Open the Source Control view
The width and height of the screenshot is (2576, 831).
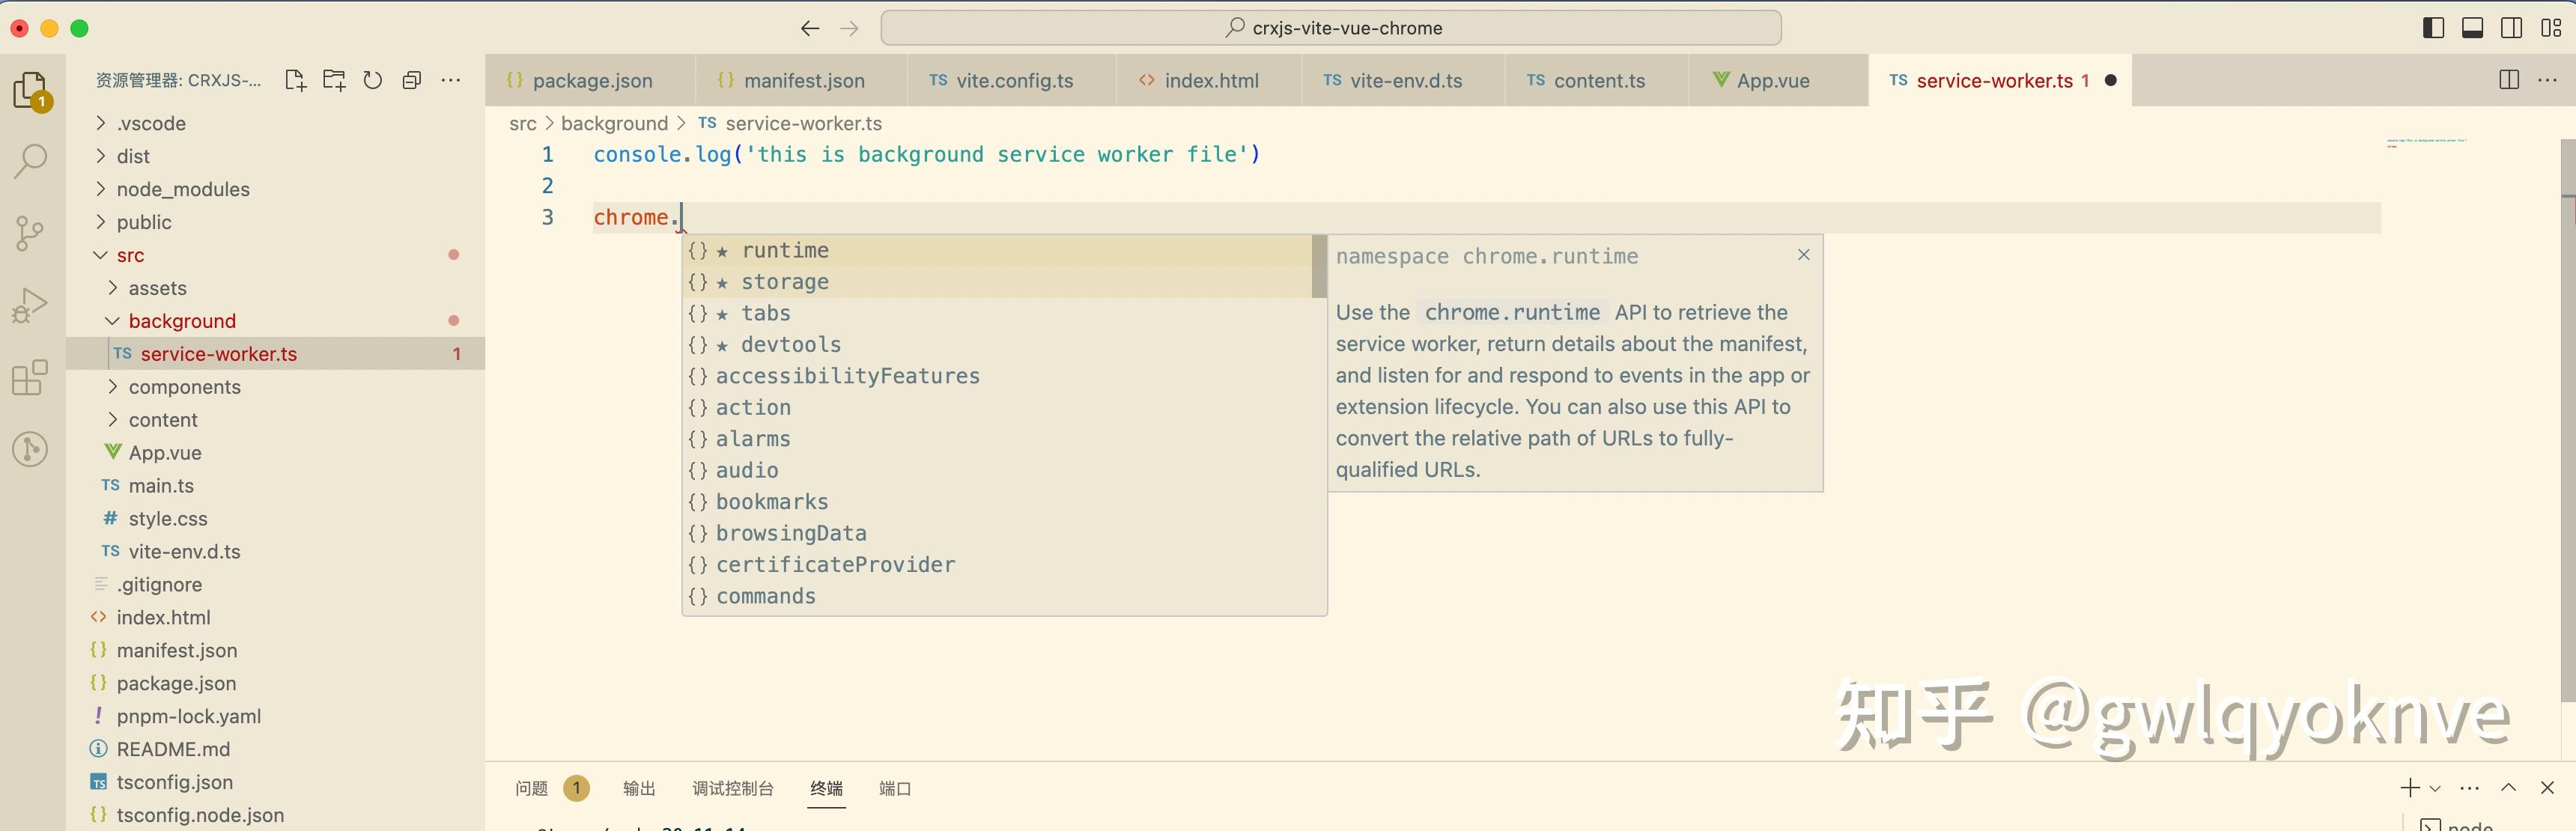coord(31,232)
